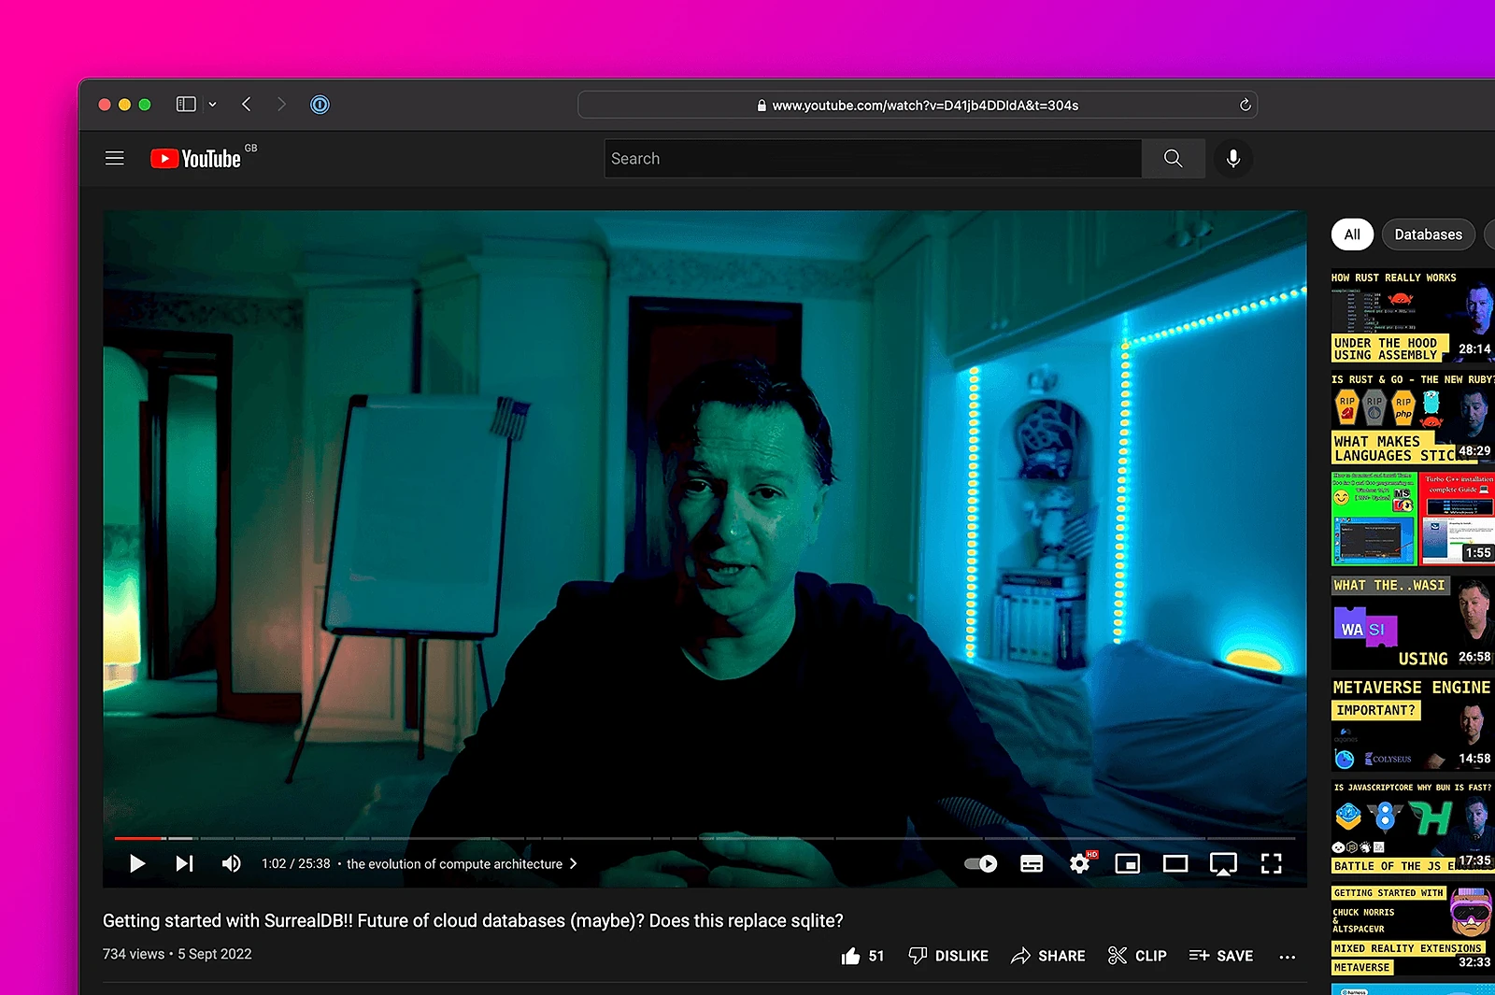Screen dimensions: 1495x995
Task: Play the video
Action: 136,863
